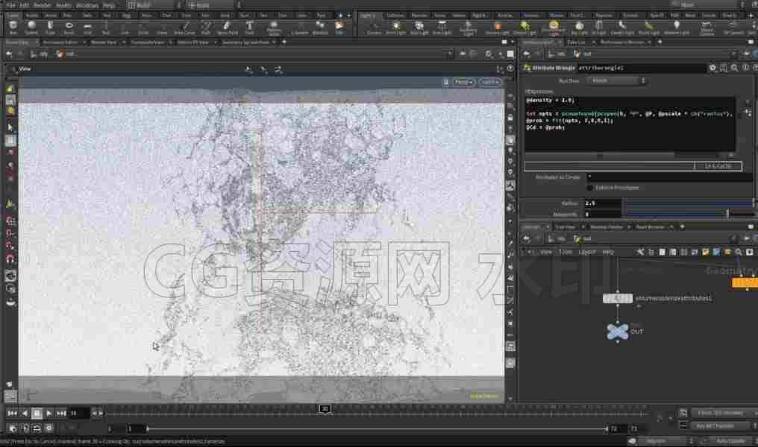Click the VEXpression code editor
The image size is (758, 447).
(630, 124)
